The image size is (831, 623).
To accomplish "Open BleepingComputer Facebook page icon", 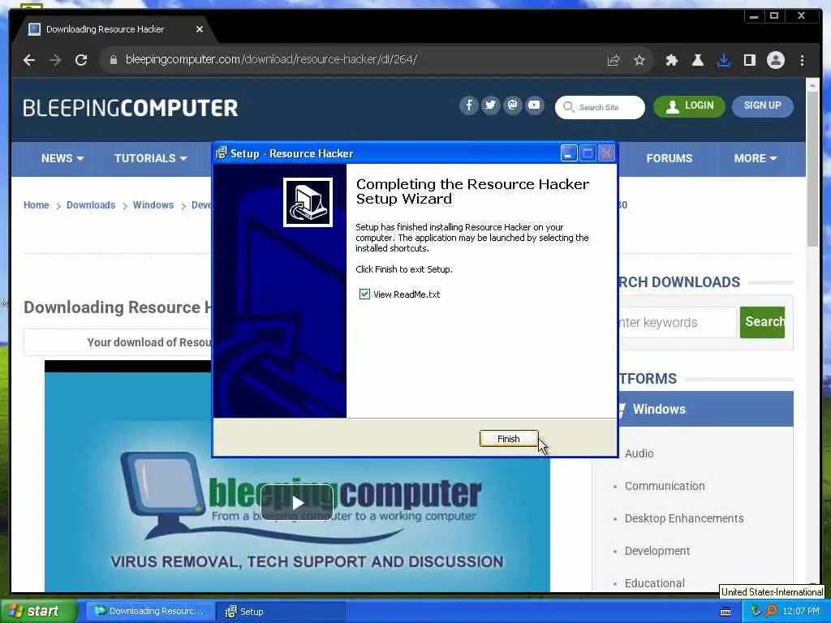I will (x=469, y=105).
